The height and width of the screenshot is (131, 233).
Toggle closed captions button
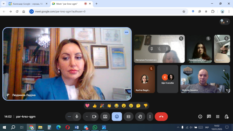pos(128,116)
